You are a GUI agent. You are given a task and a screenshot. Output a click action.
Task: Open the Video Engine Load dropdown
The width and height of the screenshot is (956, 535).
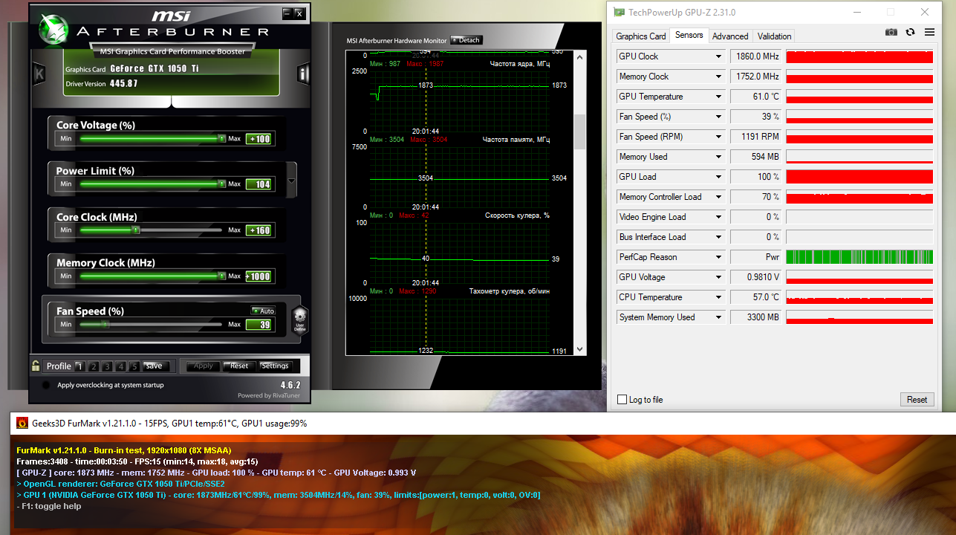(718, 217)
